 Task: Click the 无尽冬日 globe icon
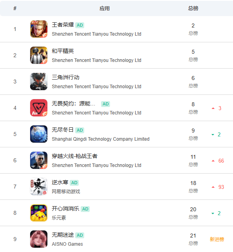point(39,134)
